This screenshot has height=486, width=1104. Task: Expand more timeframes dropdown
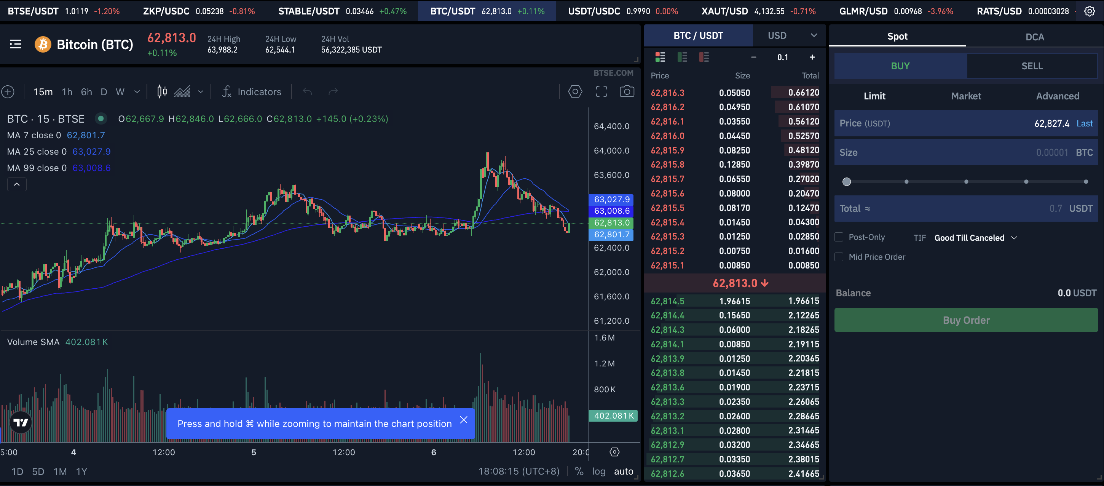137,92
